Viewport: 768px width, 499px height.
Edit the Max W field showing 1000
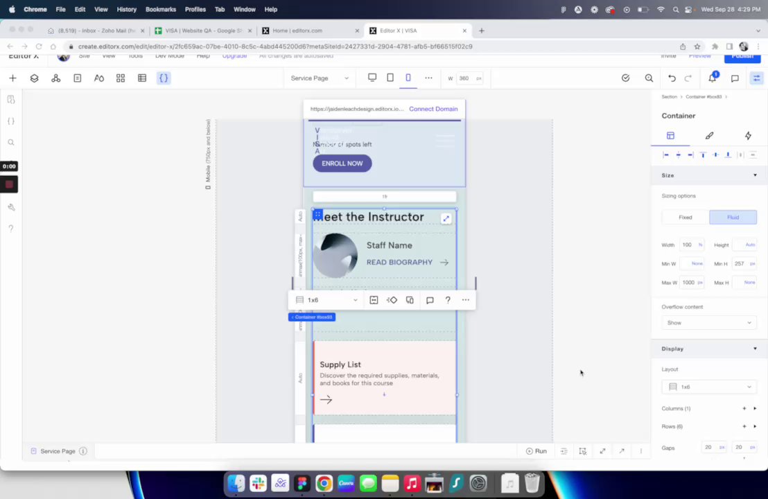tap(692, 283)
